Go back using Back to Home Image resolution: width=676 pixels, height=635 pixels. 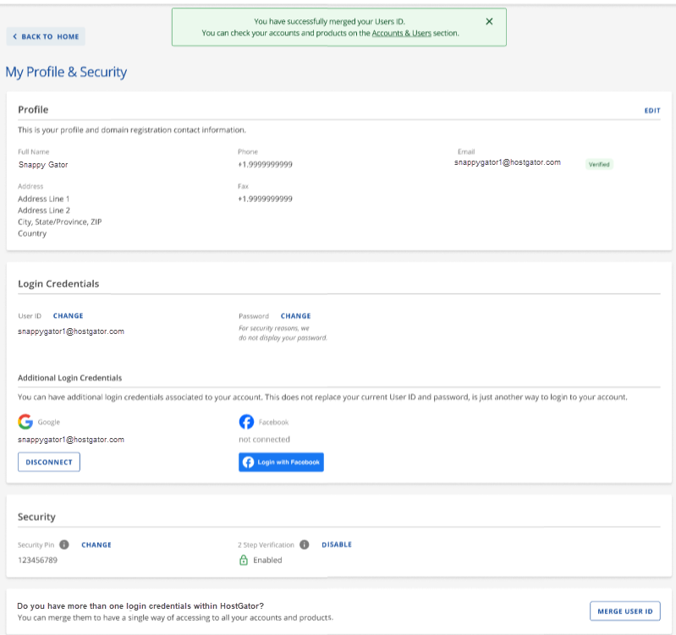(x=46, y=36)
